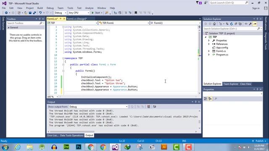
Task: Click the Home icon in Solution Explorer
Action: (214, 24)
